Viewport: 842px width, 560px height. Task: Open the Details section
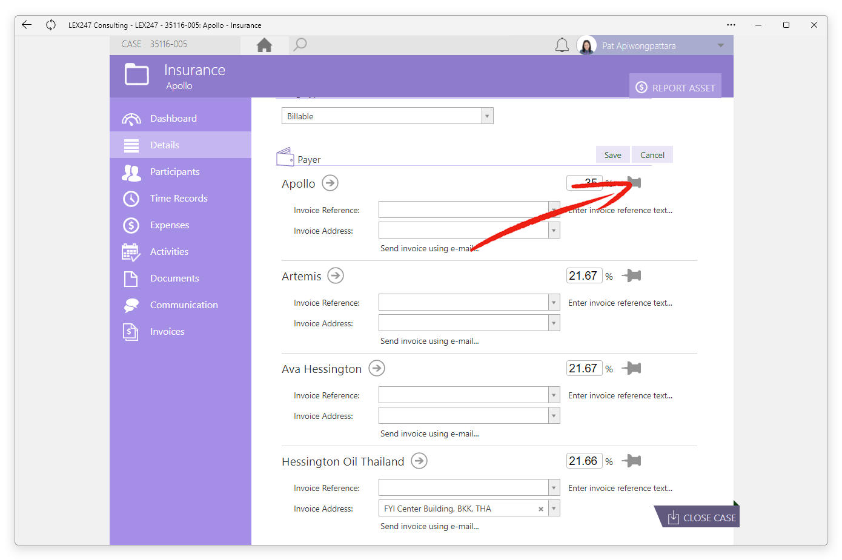[181, 145]
